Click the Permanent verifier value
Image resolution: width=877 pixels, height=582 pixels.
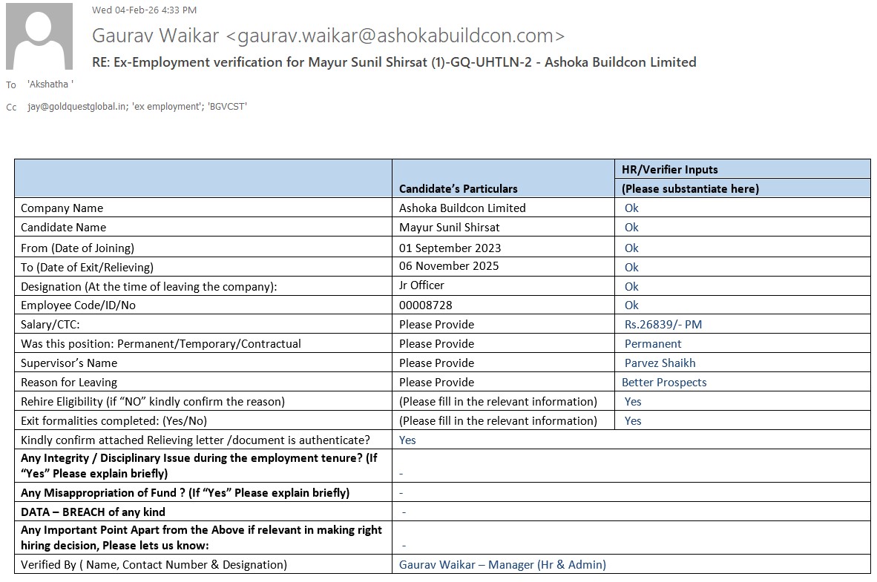[653, 344]
